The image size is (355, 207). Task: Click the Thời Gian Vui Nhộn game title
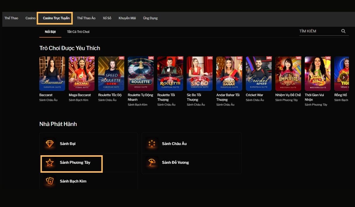315,97
